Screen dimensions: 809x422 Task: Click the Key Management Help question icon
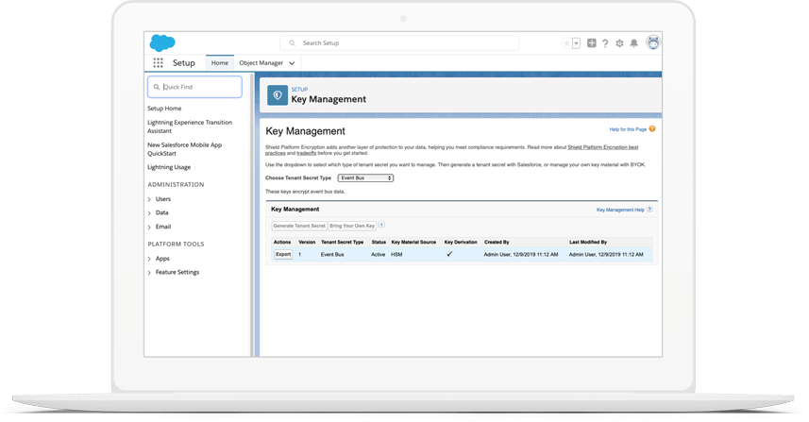click(649, 210)
